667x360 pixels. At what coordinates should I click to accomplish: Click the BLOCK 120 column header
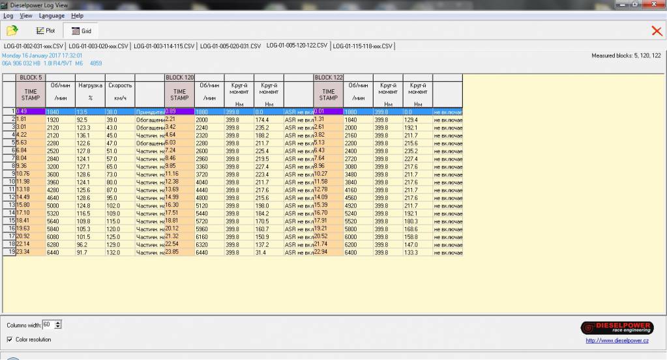[180, 77]
